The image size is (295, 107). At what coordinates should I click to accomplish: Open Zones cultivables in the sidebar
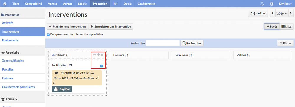tap(22, 61)
